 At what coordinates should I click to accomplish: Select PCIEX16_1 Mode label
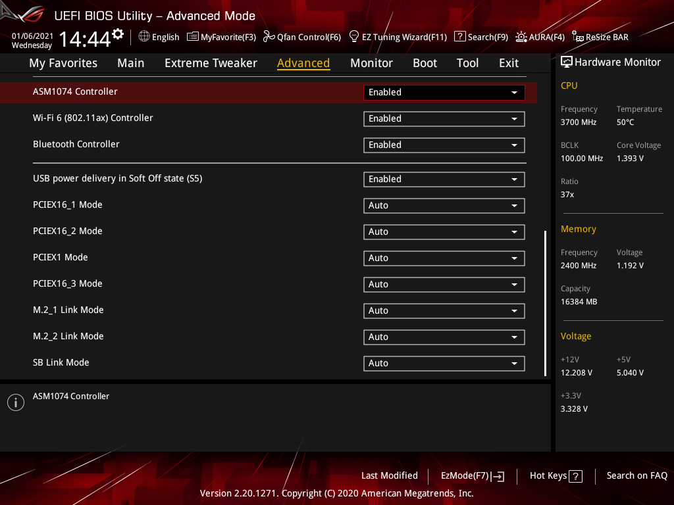pos(68,205)
